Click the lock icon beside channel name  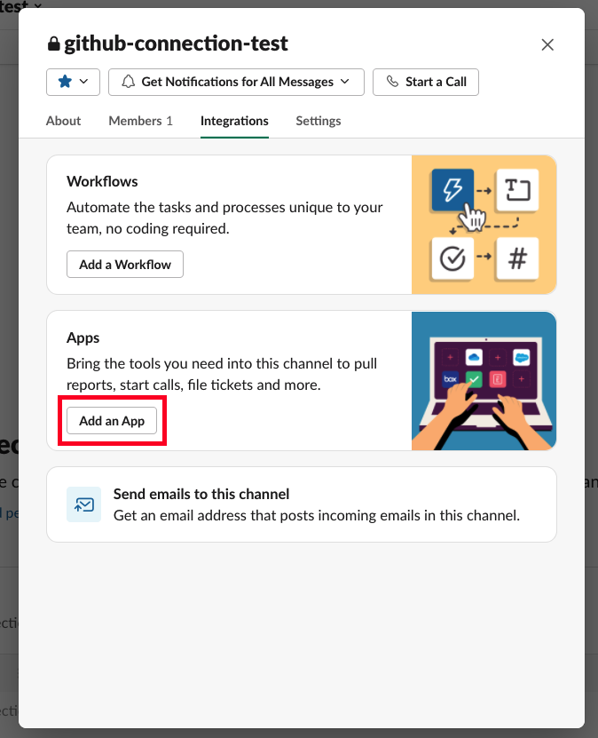point(53,44)
